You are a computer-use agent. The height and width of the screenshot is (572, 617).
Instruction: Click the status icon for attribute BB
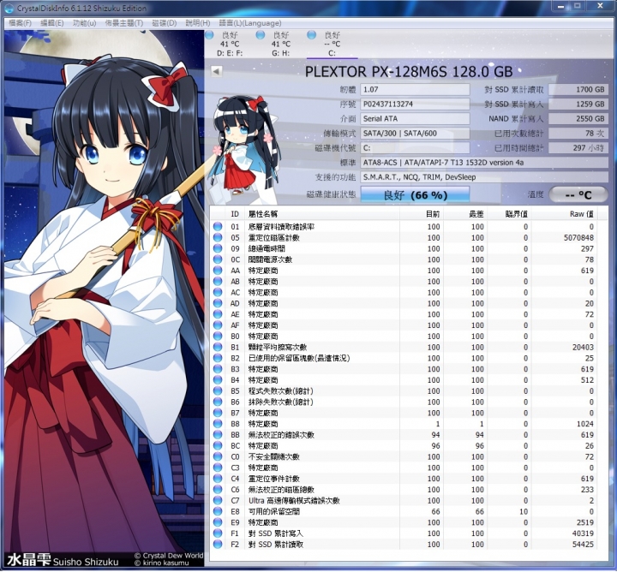coord(217,435)
